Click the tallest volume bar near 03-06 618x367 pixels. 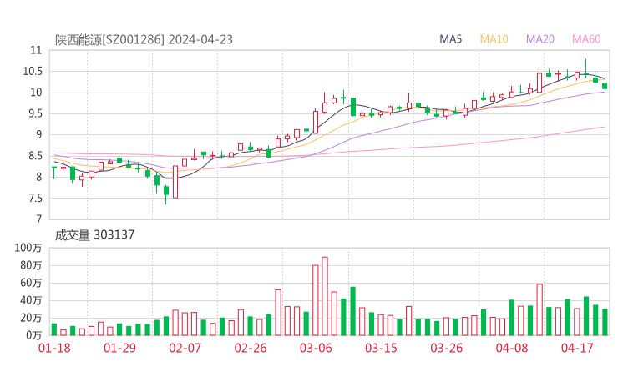(325, 296)
